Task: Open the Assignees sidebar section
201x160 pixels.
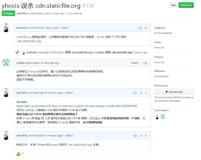Action: click(160, 28)
